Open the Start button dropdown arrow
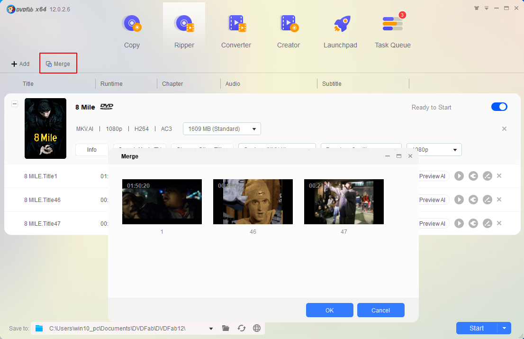This screenshot has height=339, width=524. 504,328
